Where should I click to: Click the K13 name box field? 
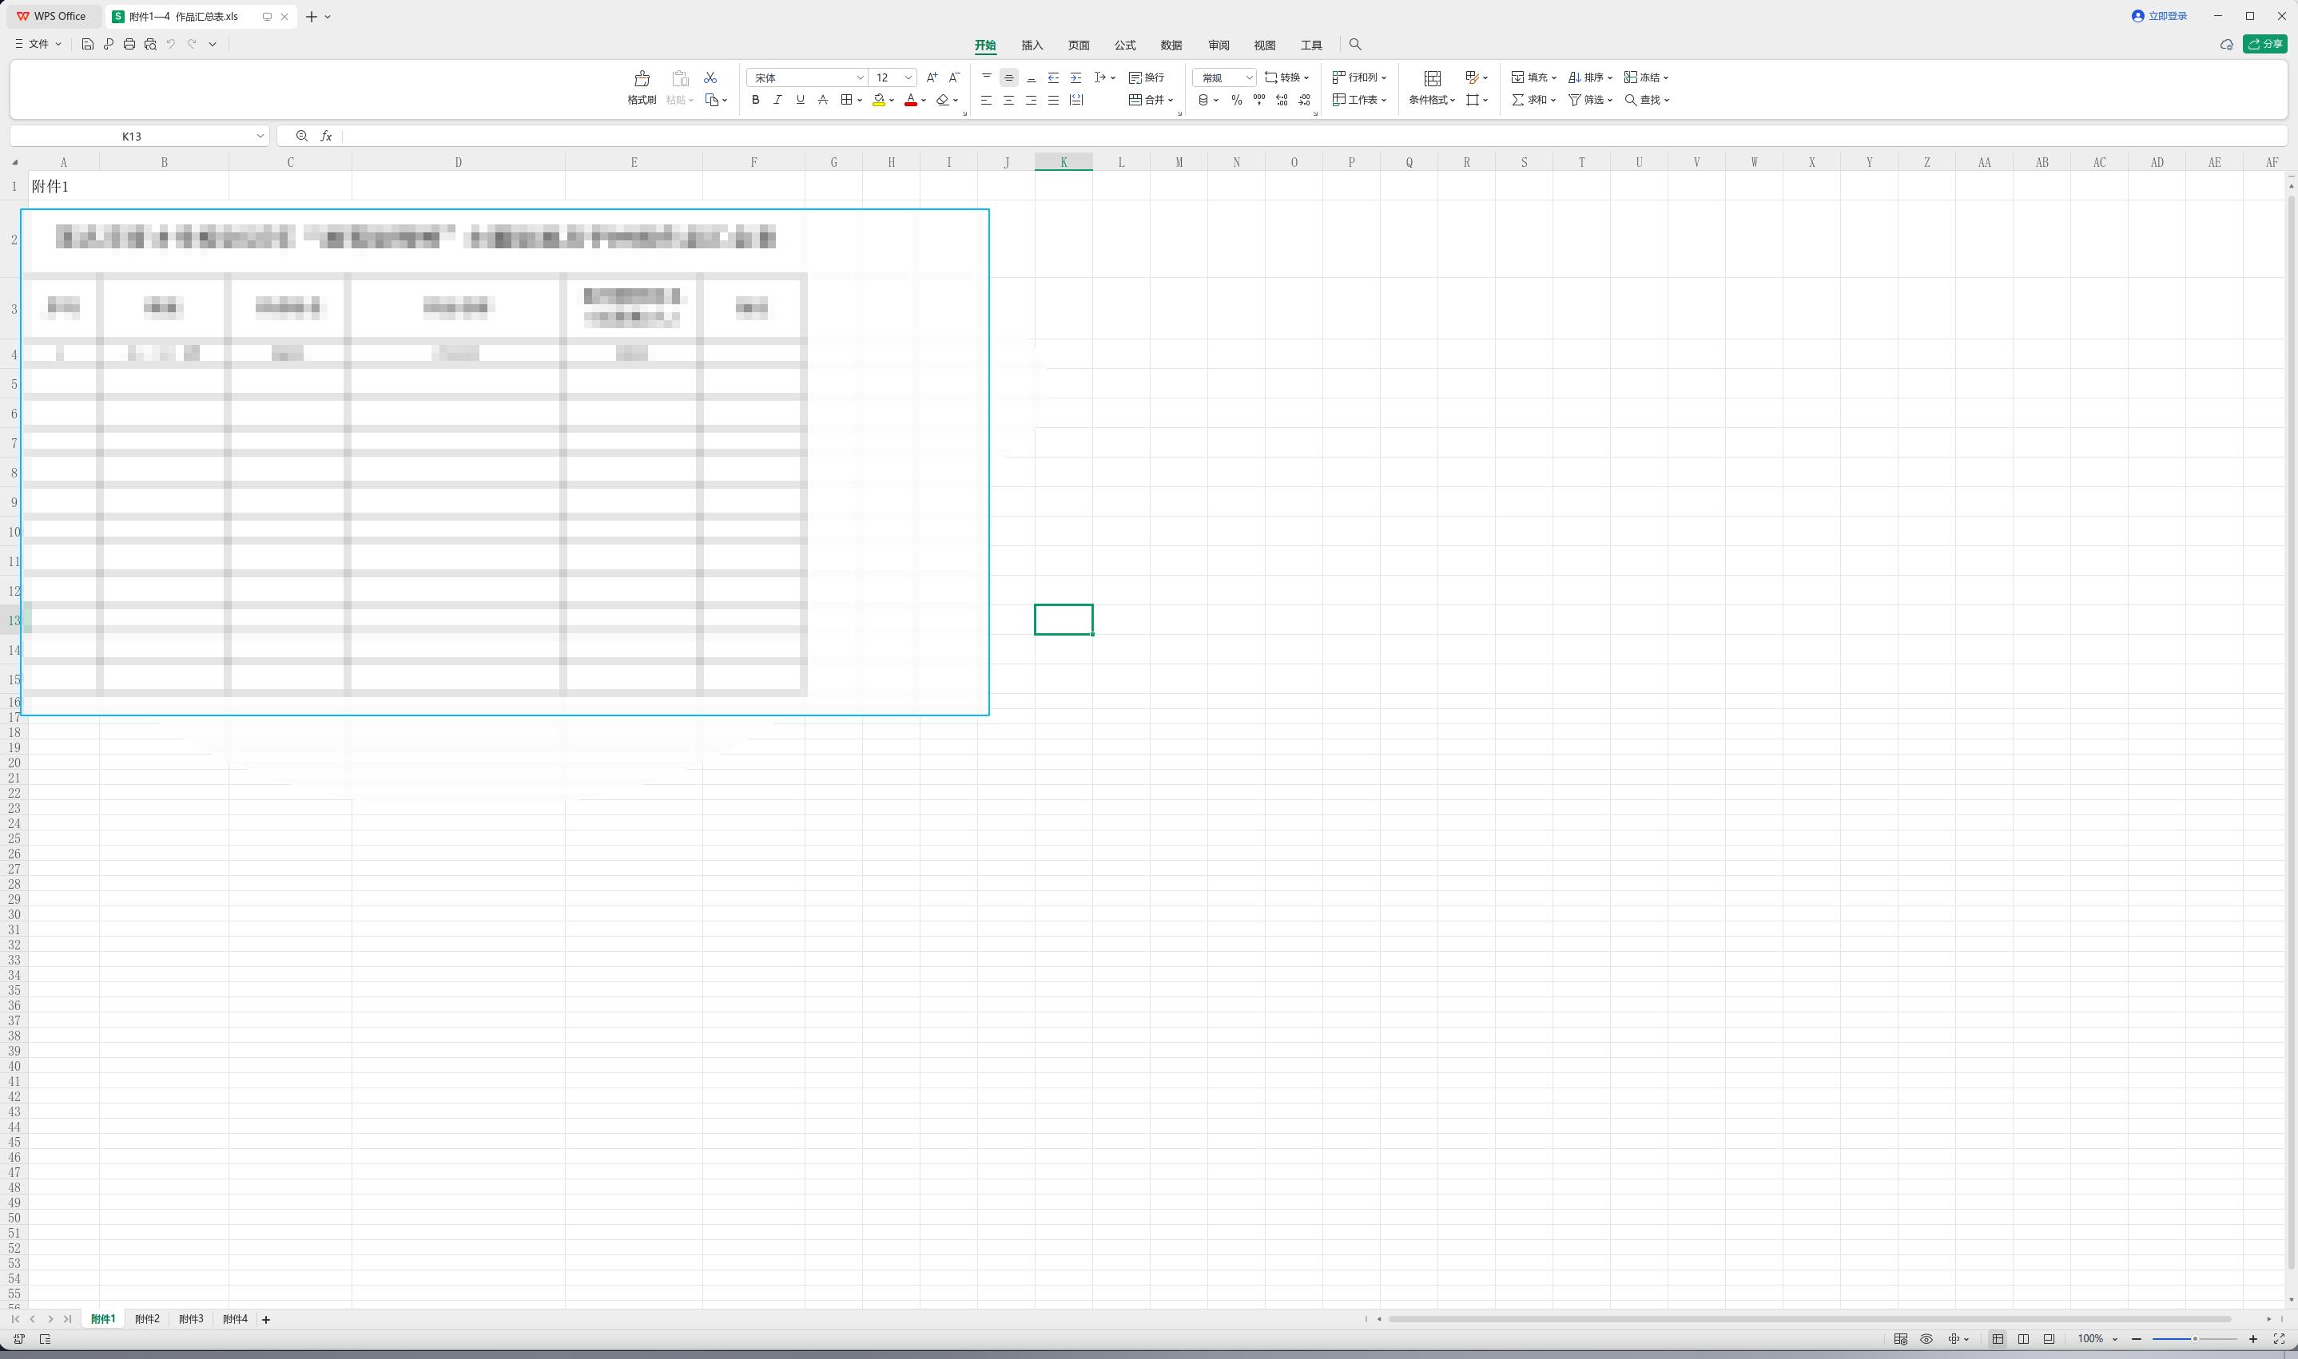coord(139,137)
